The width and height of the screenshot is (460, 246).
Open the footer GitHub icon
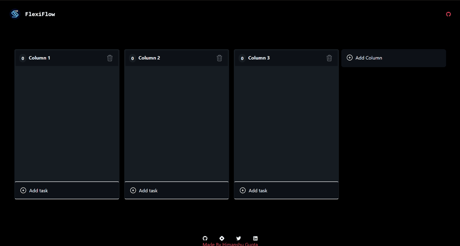pos(205,238)
